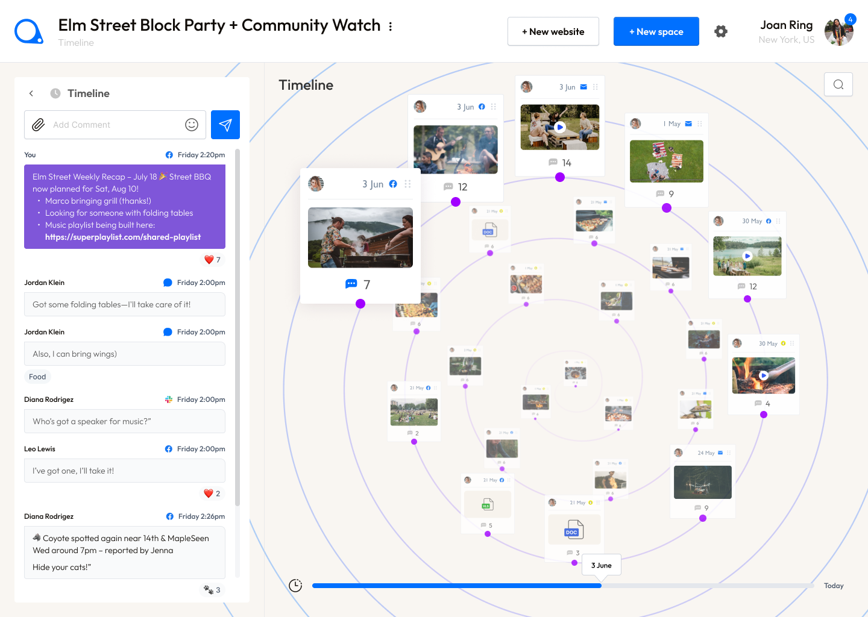Toggle the paw reaction showing 3
This screenshot has width=868, height=617.
212,590
